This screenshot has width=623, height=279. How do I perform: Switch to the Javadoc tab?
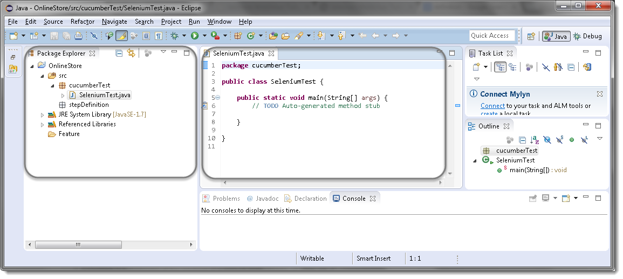[263, 198]
